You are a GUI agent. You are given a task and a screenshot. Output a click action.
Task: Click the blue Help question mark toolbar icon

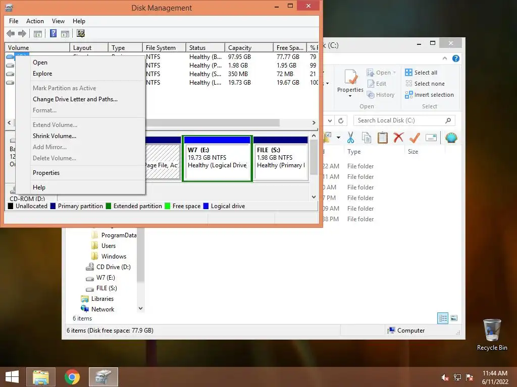tap(53, 33)
